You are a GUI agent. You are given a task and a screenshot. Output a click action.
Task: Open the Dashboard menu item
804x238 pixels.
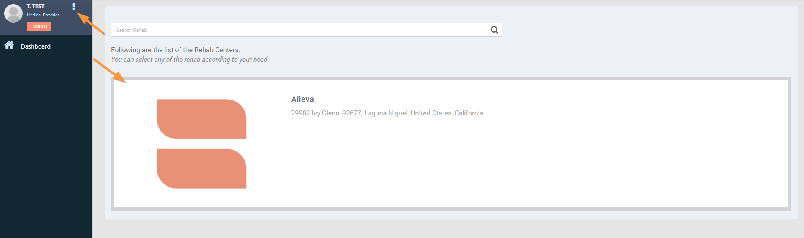coord(36,46)
